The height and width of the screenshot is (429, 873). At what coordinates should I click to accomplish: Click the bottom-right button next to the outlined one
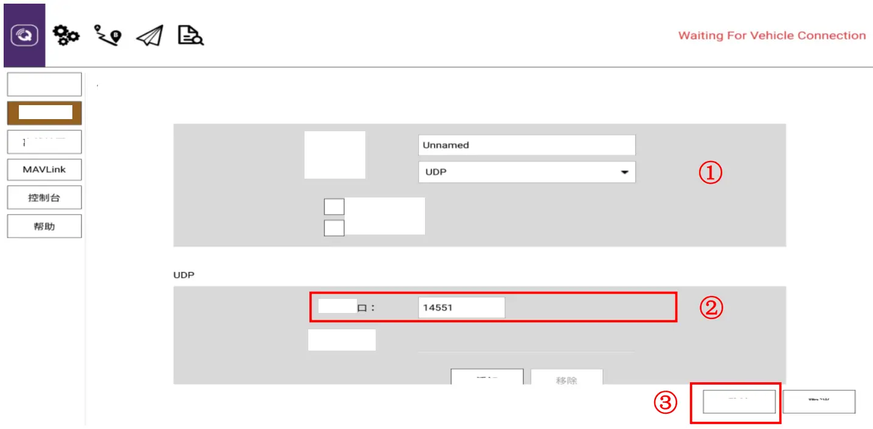pos(820,402)
